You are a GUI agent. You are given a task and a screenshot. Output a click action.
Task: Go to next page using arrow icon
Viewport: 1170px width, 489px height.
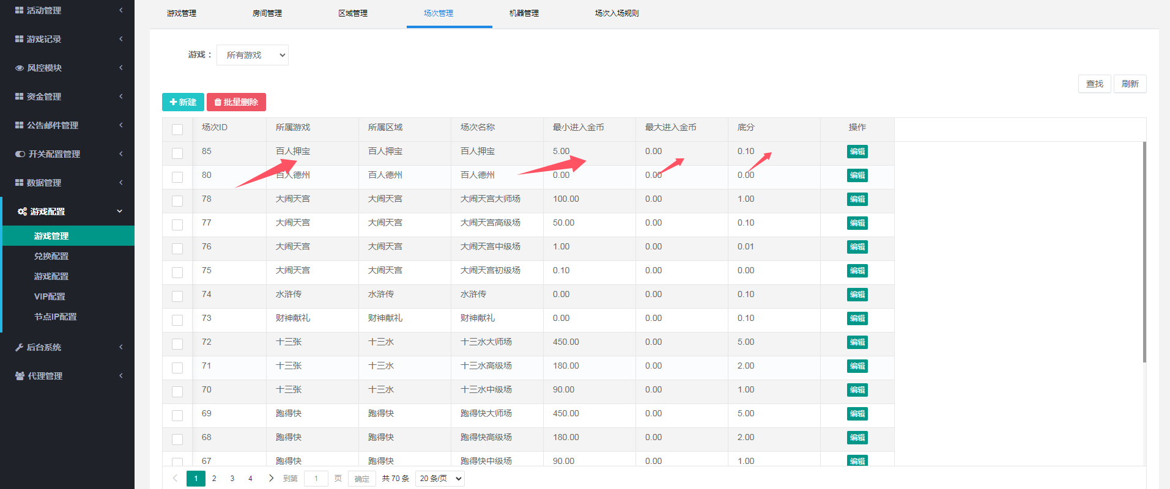271,478
